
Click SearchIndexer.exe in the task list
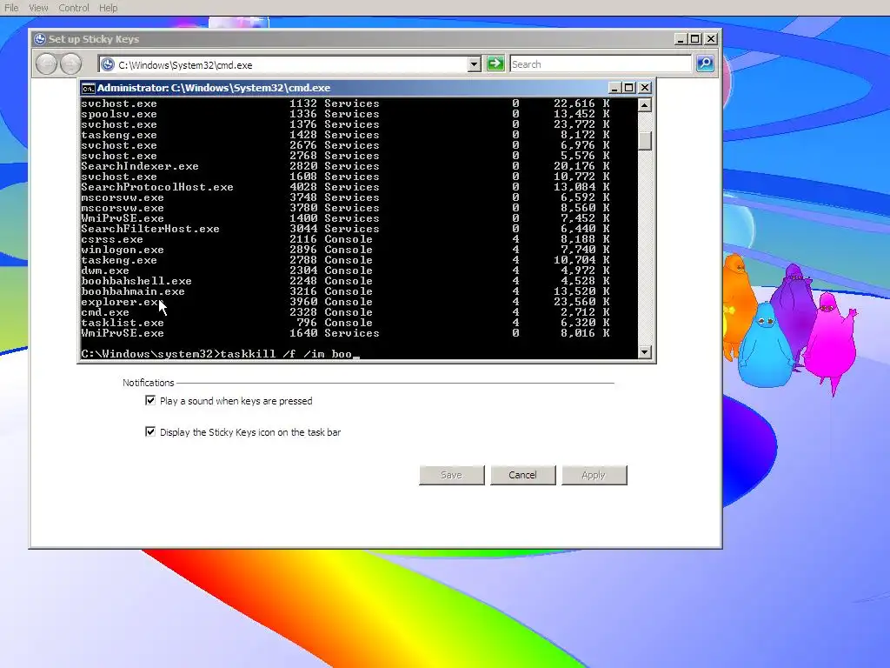[x=140, y=166]
